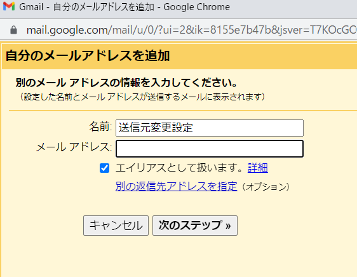Click the orange separator line above 名前
The image size is (357, 277).
tap(183, 111)
